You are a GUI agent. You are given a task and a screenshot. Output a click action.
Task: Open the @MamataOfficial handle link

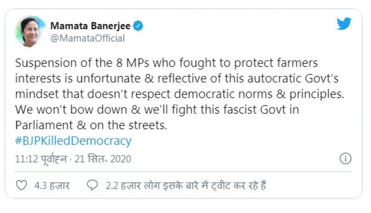pos(87,38)
